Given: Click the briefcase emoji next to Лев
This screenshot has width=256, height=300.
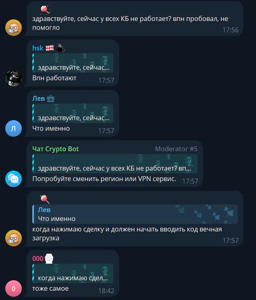Looking at the screenshot, I should coord(50,98).
